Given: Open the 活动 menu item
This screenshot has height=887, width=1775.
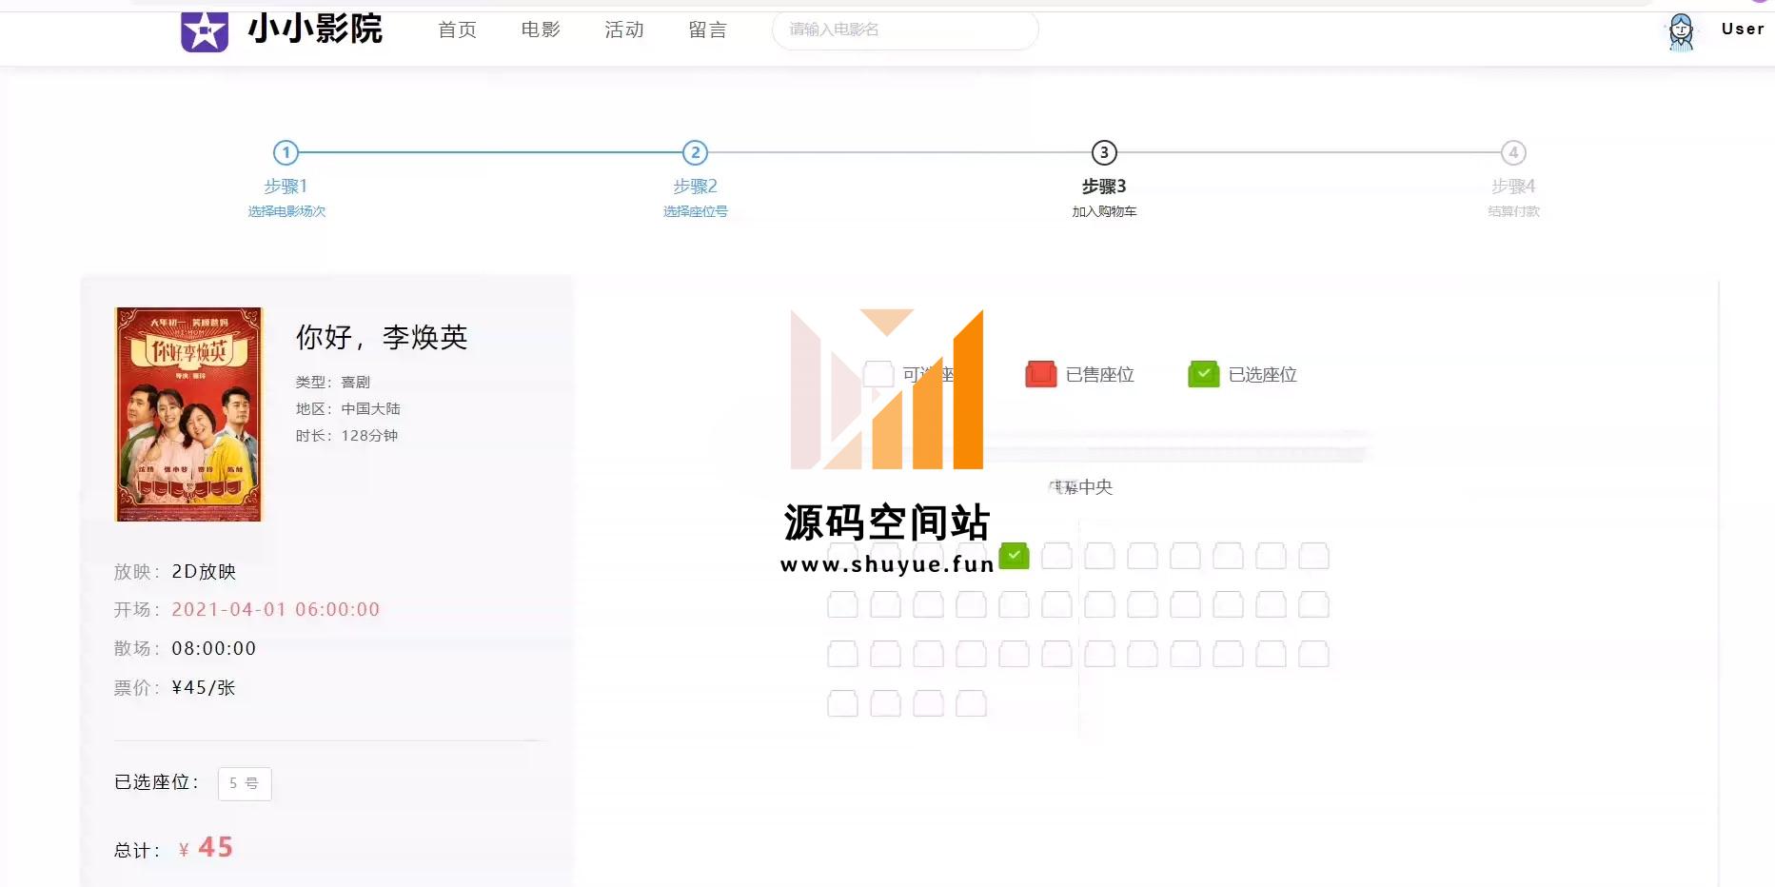Looking at the screenshot, I should click(624, 30).
